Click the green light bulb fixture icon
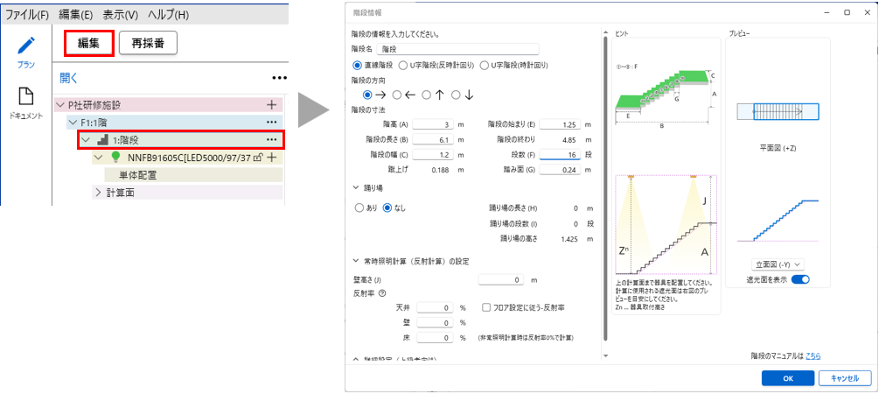This screenshot has width=879, height=394. (x=115, y=158)
